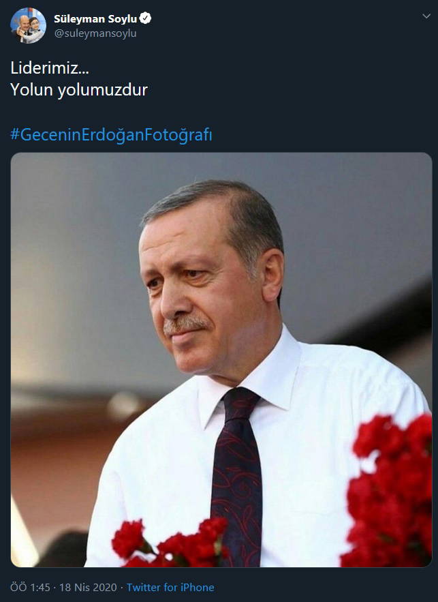Screen dimensions: 438x602
Task: Open the attached photo in the tweet
Action: tap(221, 360)
